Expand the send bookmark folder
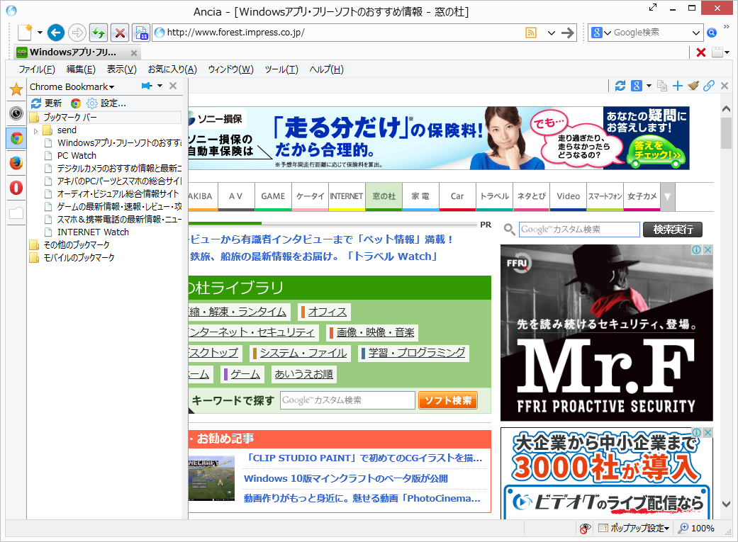The height and width of the screenshot is (542, 738). 35,130
